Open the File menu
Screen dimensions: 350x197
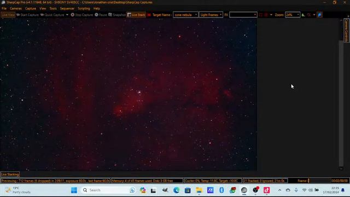[4, 9]
